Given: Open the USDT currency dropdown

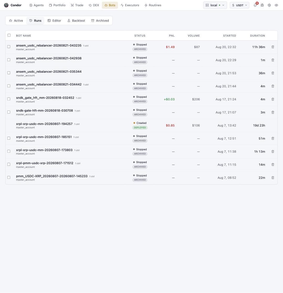Looking at the screenshot, I should (239, 5).
